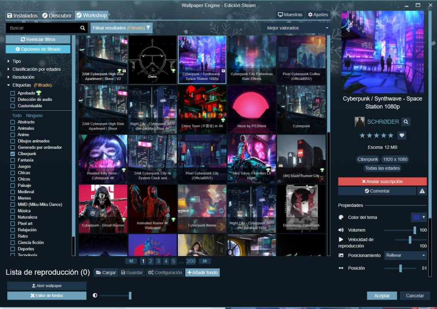This screenshot has height=309, width=437.
Task: Open the theme color dropdown arrow
Action: (424, 217)
